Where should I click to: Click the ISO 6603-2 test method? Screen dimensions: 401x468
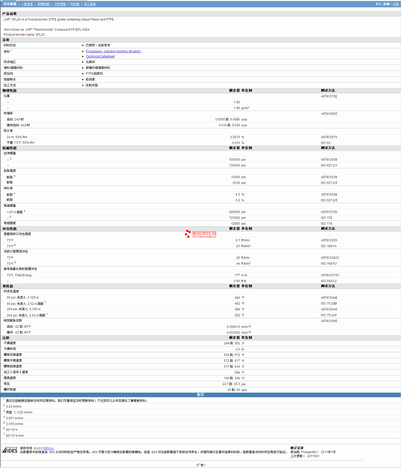329,281
